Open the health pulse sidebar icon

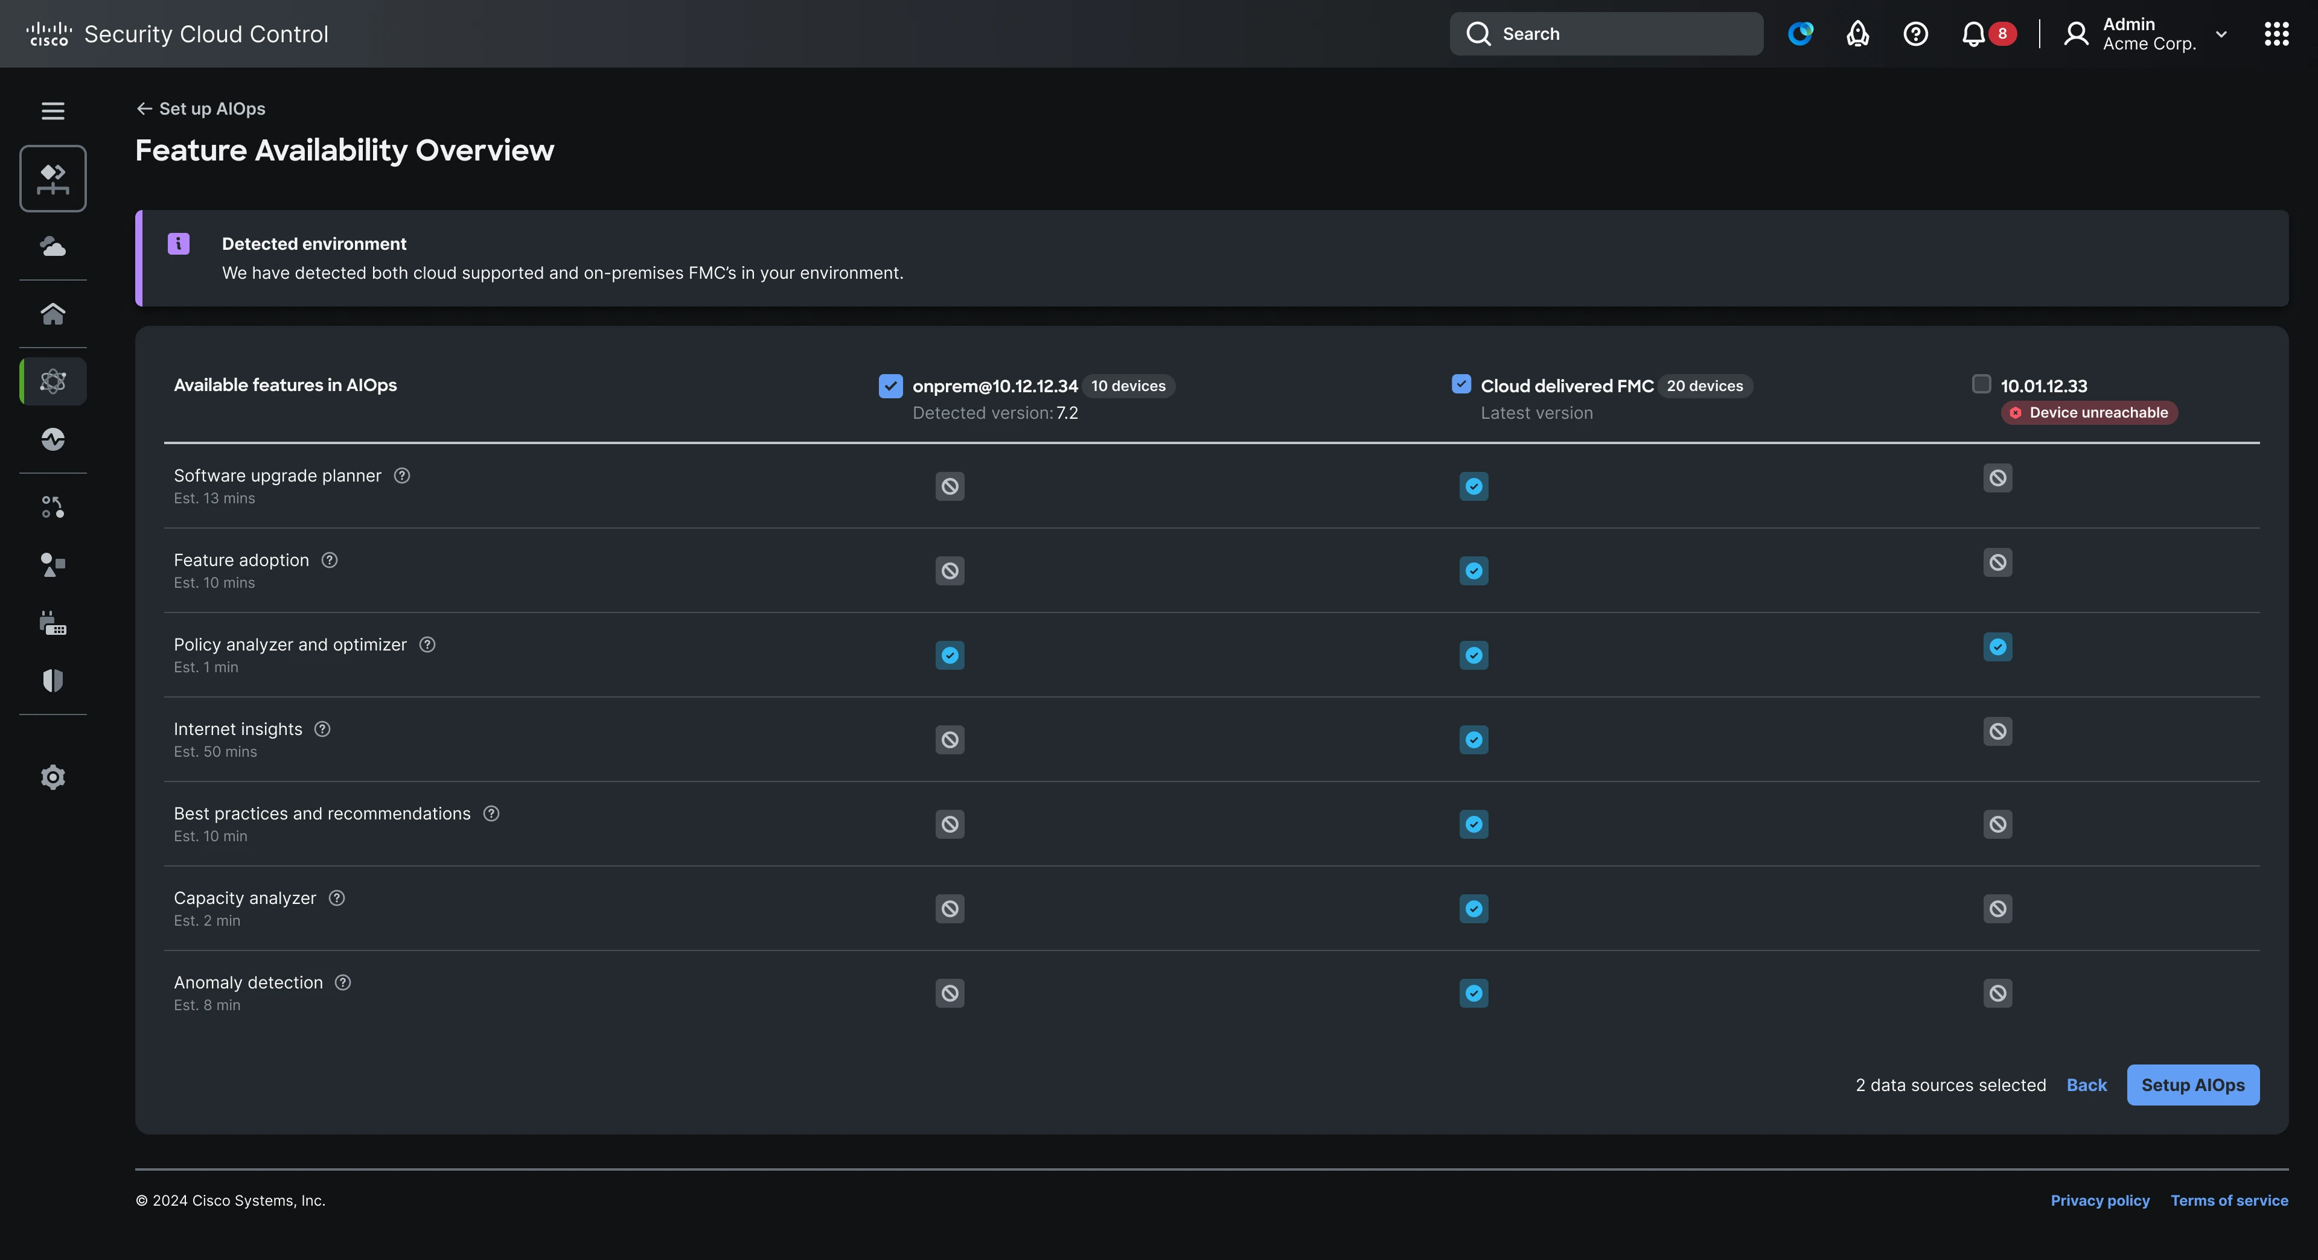pyautogui.click(x=53, y=439)
